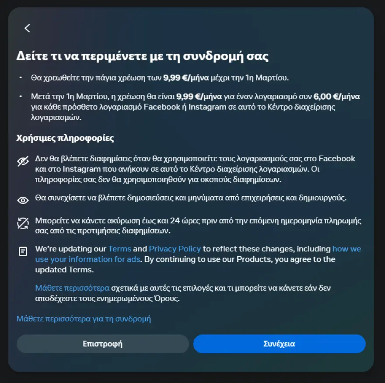Click the Επιστροφή button
The image size is (385, 383).
(x=103, y=344)
